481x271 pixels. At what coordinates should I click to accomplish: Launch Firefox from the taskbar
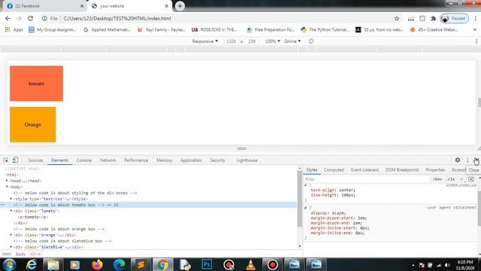pyautogui.click(x=97, y=264)
